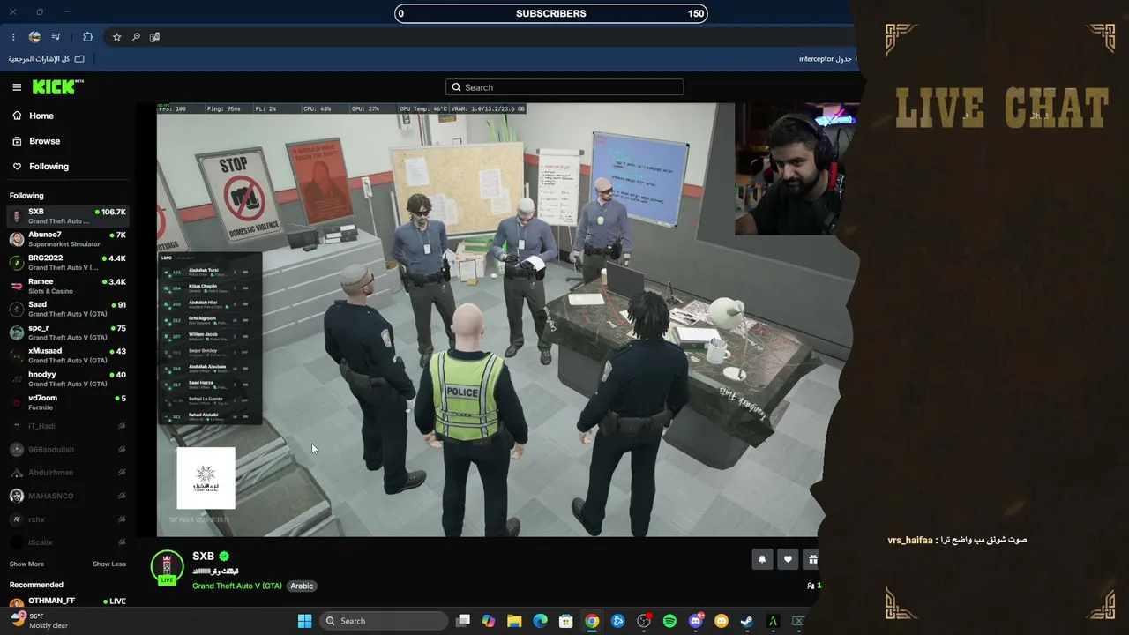Open spo_r channel in Following list

coord(68,332)
